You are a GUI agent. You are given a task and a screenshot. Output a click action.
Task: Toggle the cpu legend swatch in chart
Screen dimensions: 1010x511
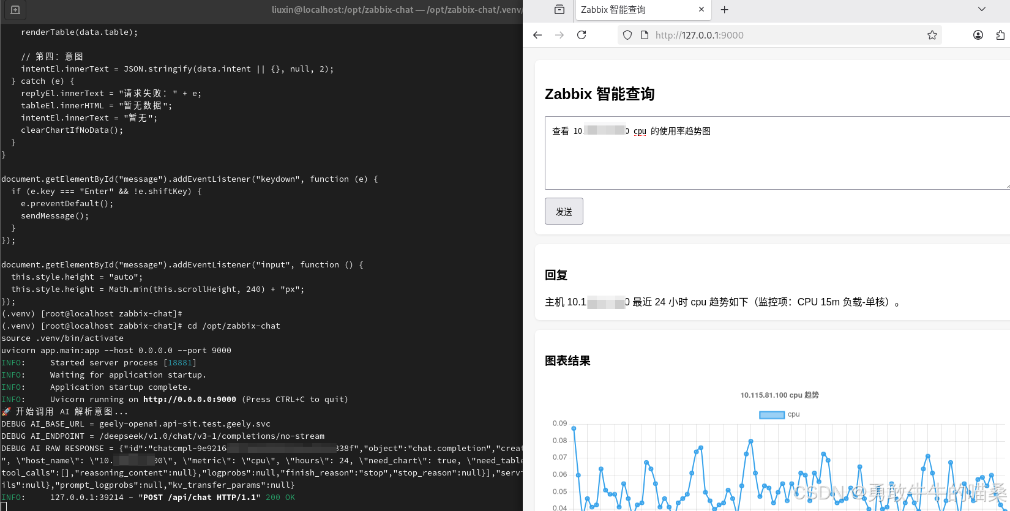point(772,415)
